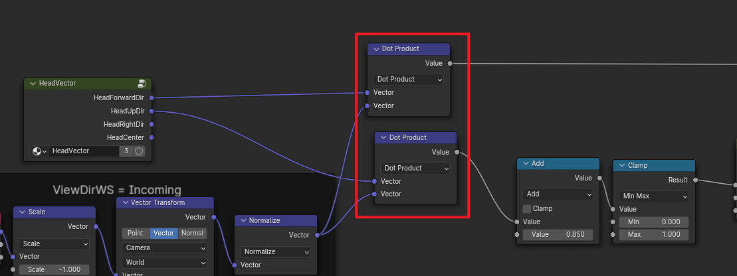Select Point type in Vector Transform node
Screen dimensions: 737x276
pos(136,233)
